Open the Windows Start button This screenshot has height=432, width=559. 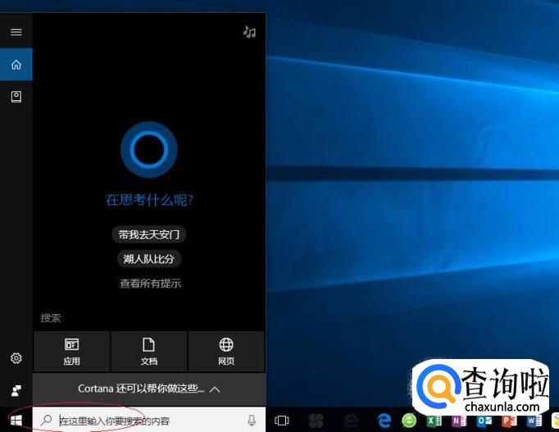pyautogui.click(x=16, y=421)
